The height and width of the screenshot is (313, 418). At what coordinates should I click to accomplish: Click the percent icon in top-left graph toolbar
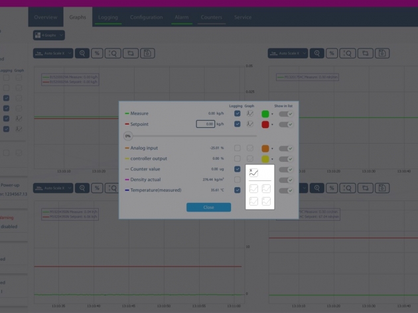coord(97,53)
